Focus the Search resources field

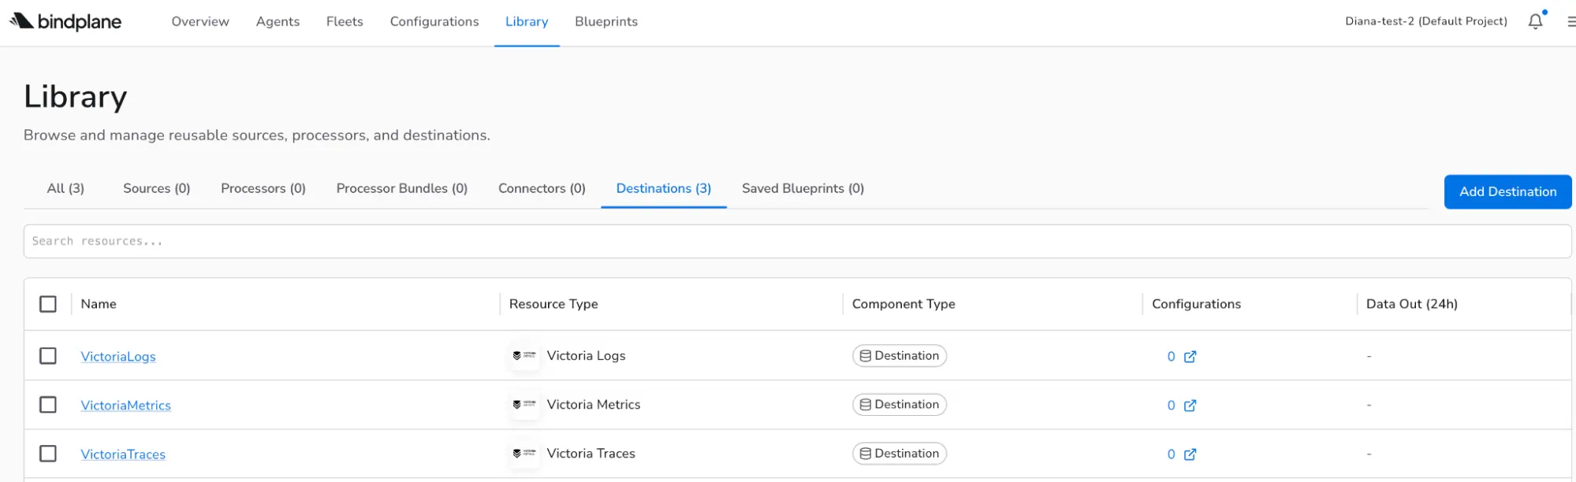(796, 241)
